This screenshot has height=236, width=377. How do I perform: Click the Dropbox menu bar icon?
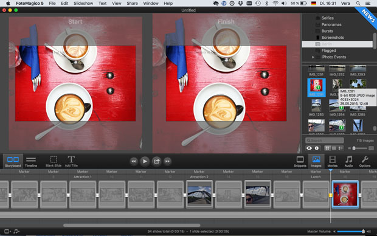pyautogui.click(x=240, y=4)
